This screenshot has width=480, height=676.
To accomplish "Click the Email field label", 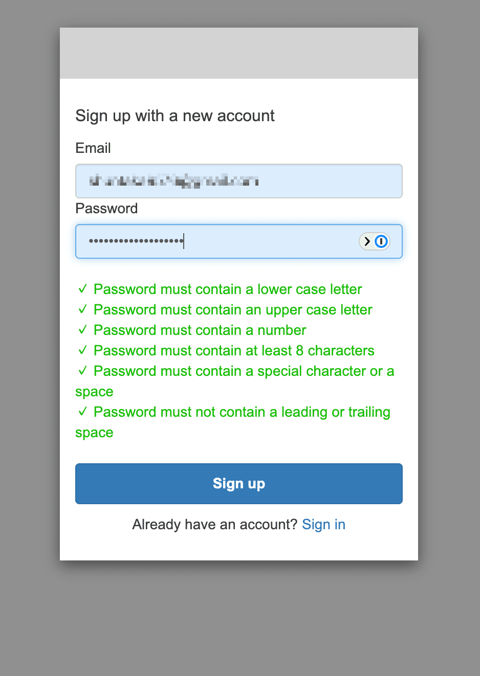I will [x=93, y=148].
